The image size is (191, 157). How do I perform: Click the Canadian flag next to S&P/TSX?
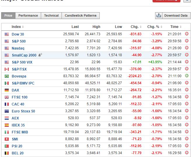pyautogui.click(x=7, y=69)
